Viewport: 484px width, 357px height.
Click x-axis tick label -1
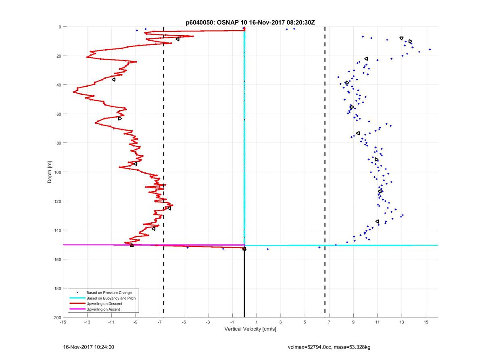[232, 322]
